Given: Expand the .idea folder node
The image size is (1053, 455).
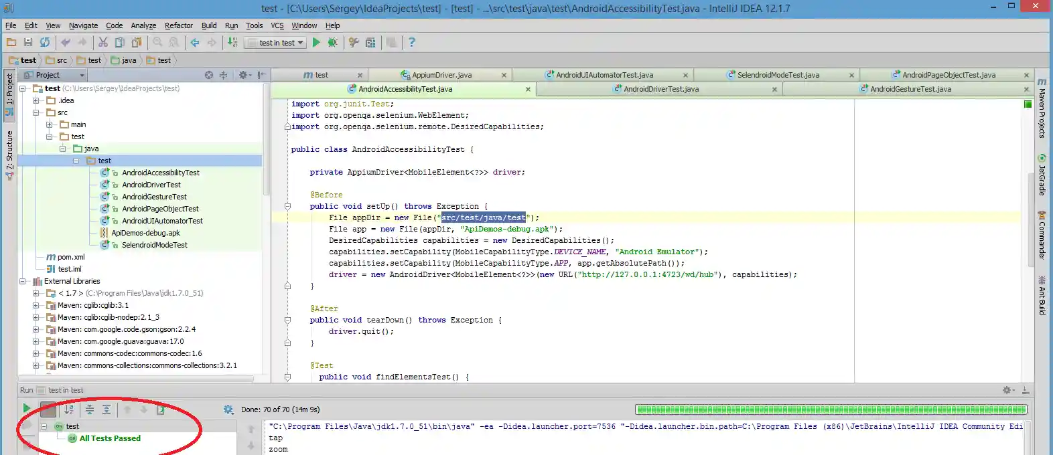Looking at the screenshot, I should 36,100.
